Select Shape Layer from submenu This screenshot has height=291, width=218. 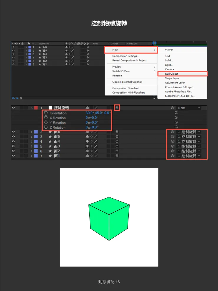click(x=172, y=78)
